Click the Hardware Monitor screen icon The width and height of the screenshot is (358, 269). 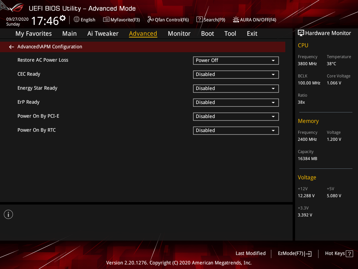tap(301, 33)
